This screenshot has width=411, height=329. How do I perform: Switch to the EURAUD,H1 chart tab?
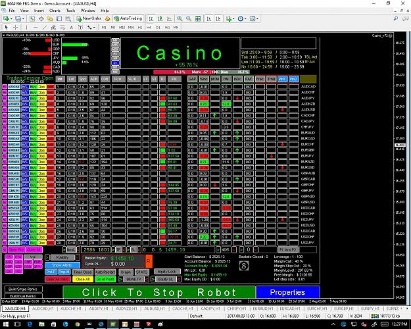(x=262, y=309)
